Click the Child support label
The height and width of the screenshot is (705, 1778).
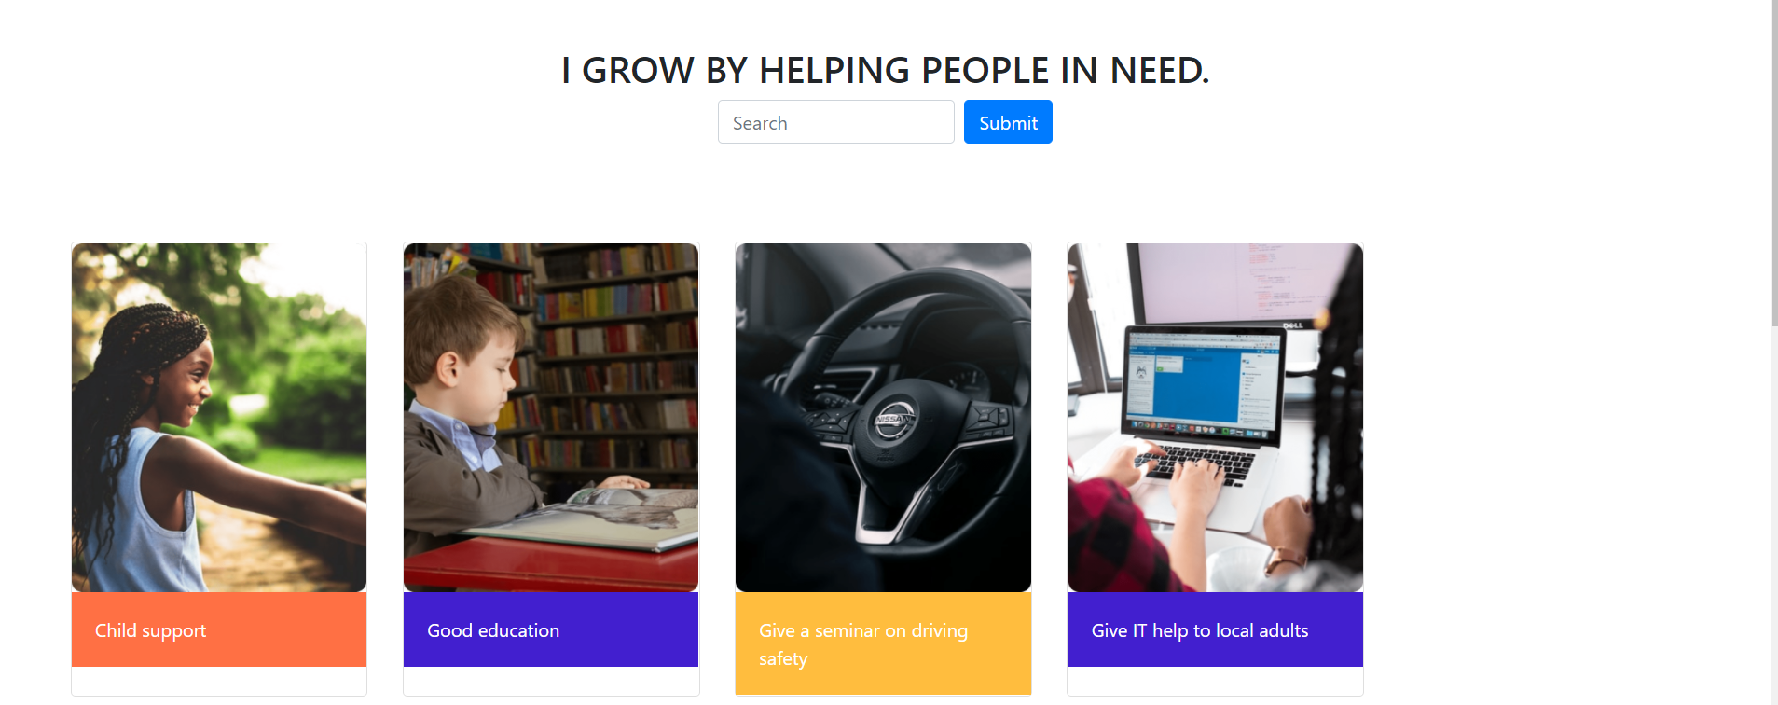tap(151, 630)
